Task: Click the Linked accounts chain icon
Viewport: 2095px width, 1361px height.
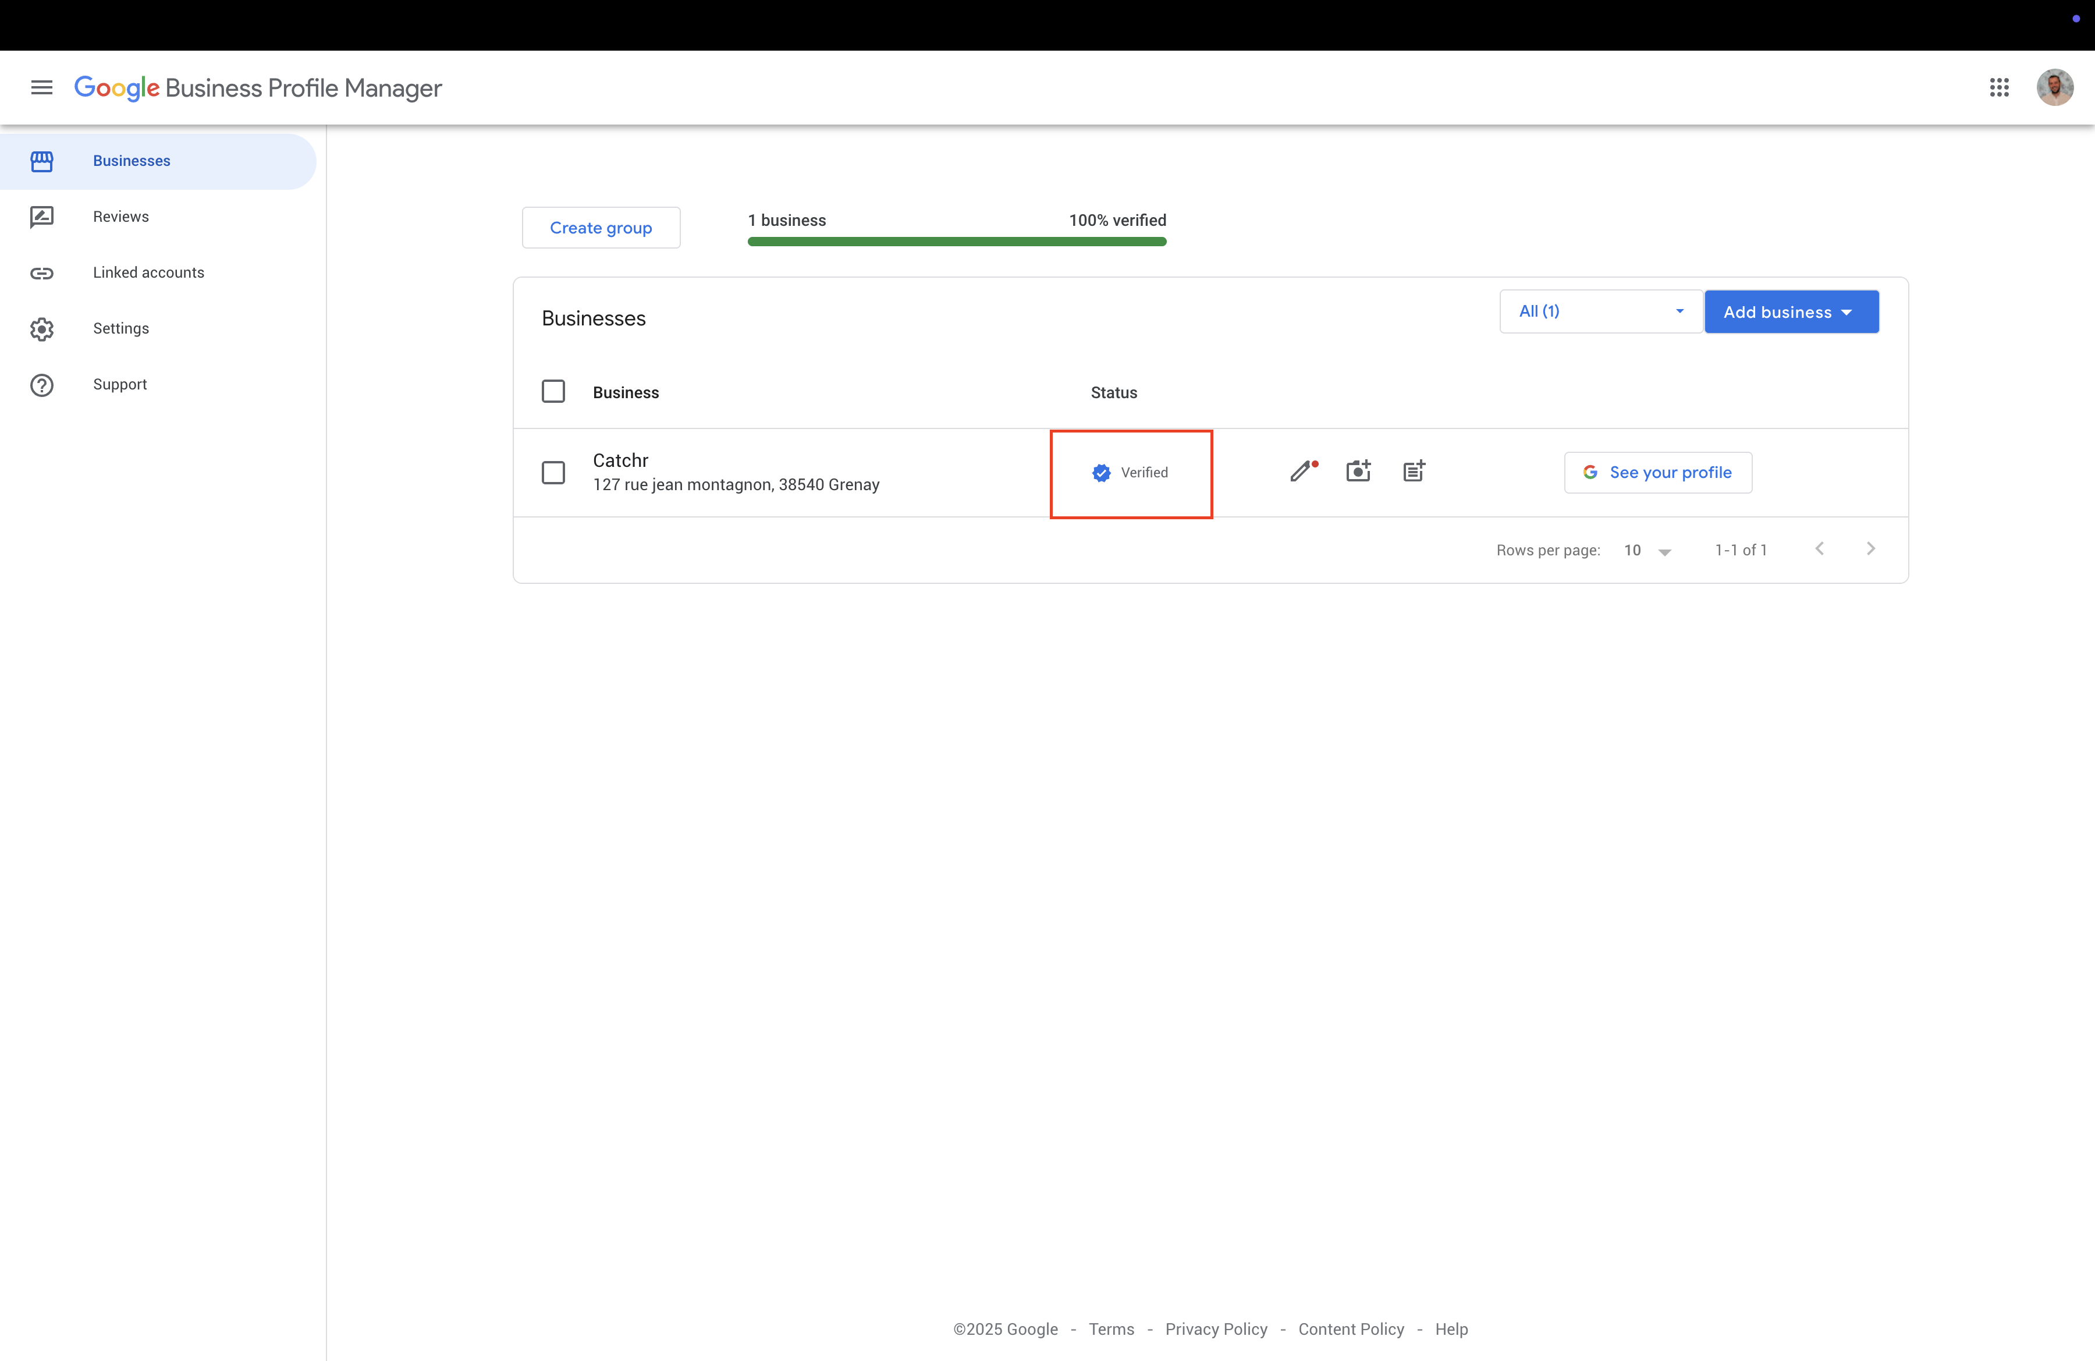Action: point(41,273)
